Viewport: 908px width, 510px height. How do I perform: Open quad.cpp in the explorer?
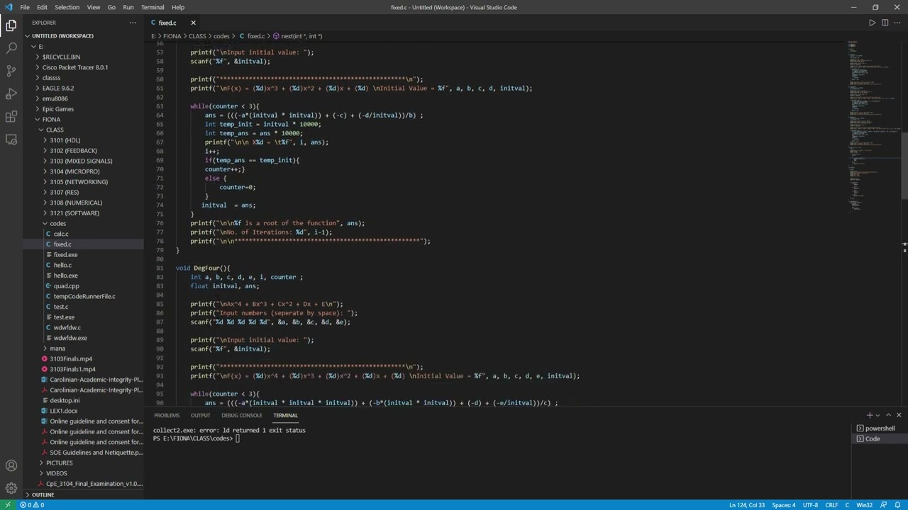tap(66, 286)
